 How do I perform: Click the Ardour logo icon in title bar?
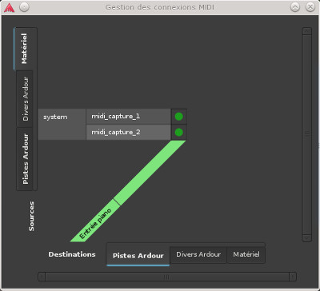[x=9, y=7]
